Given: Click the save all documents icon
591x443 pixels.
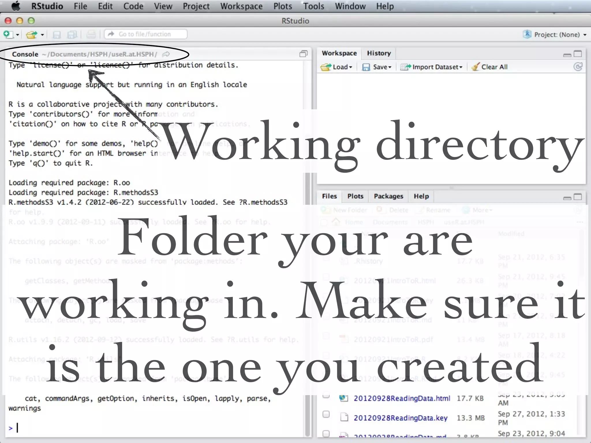Looking at the screenshot, I should 72,35.
